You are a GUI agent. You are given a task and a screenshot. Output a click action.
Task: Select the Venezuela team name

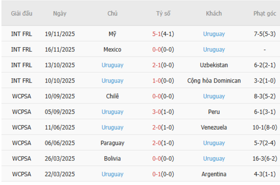[x=214, y=127]
